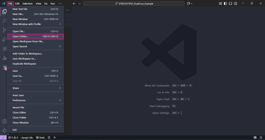Open the Accounts icon in activity bar
Image resolution: width=265 pixels, height=140 pixels.
tap(5, 121)
